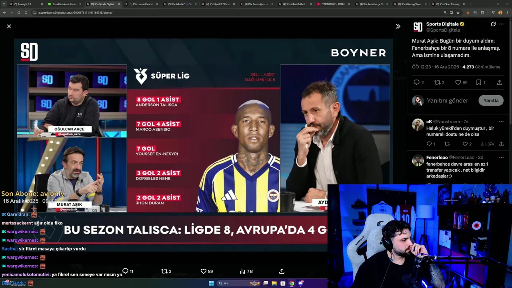512x288 pixels.
Task: Open Grok icon on Sports Digitale post
Action: 493,24
